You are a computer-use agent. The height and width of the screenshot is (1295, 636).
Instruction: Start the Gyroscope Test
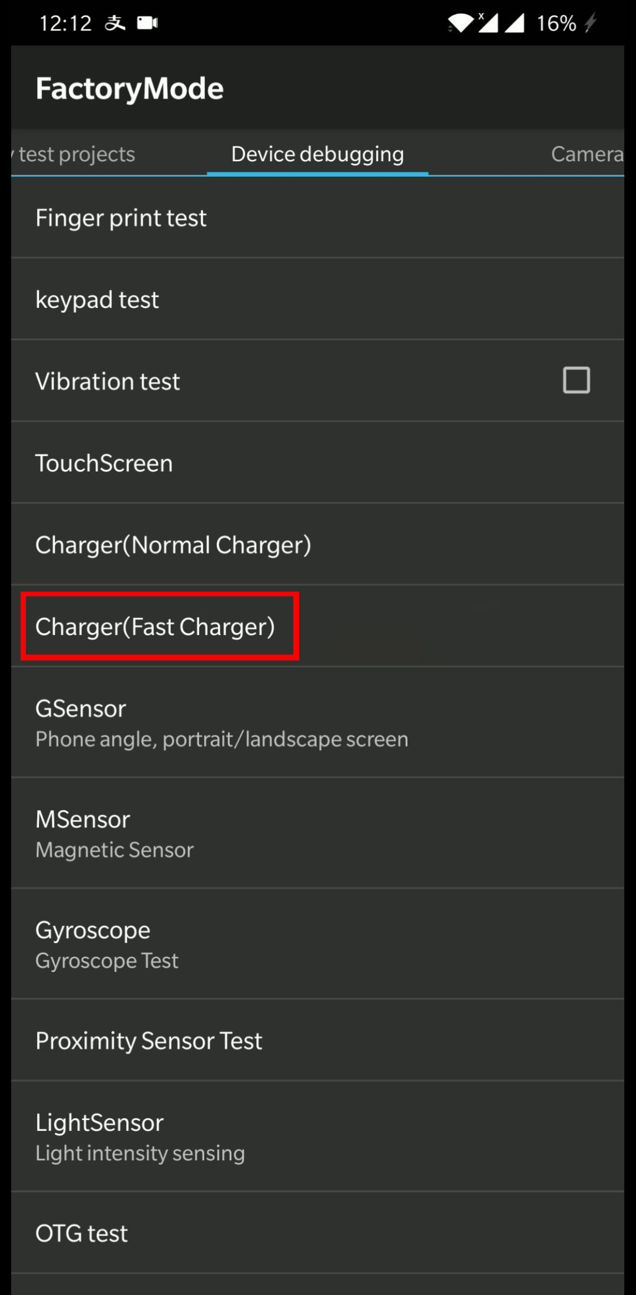tap(317, 944)
